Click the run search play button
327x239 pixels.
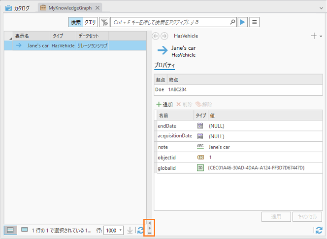[x=242, y=22]
